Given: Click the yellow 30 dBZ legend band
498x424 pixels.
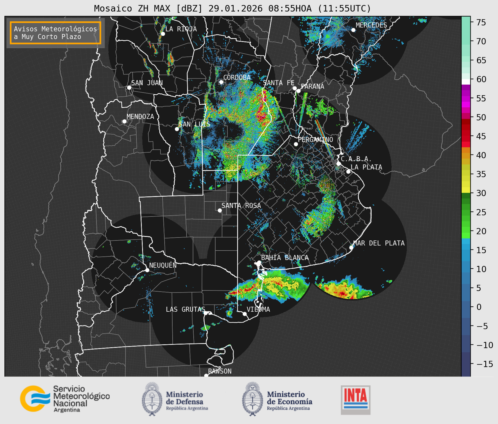Looking at the screenshot, I should point(466,190).
